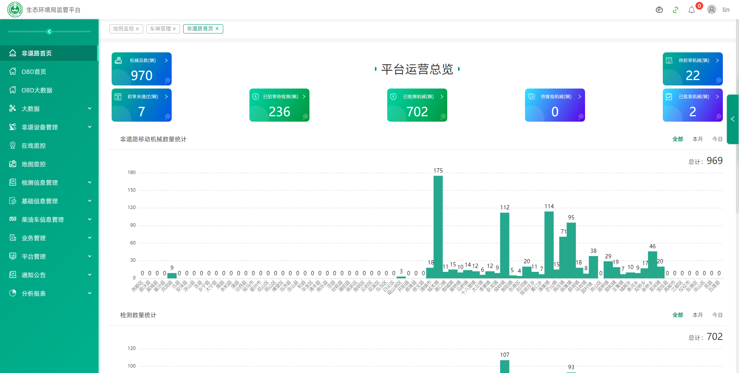This screenshot has height=373, width=739.
Task: Click the 地图监控 sidebar map icon
Action: (x=13, y=164)
